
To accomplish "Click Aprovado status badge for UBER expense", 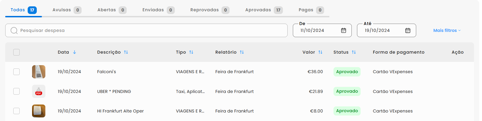I will click(x=347, y=91).
